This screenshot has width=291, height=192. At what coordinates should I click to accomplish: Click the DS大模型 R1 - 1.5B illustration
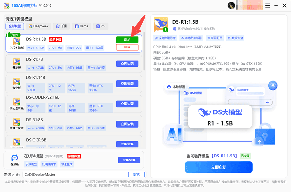[x=220, y=117]
